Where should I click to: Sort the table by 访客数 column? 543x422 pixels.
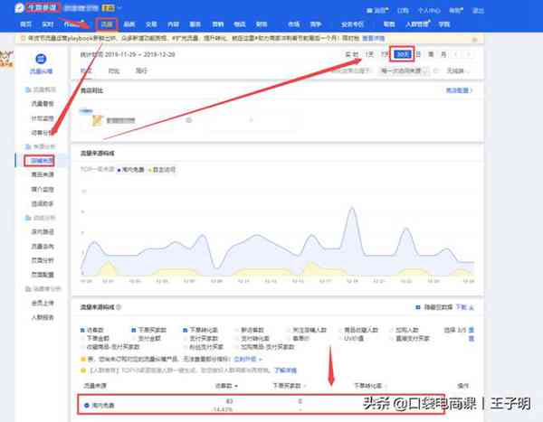click(x=226, y=386)
